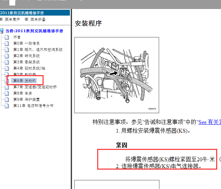Open 第3章 悬架系统
Image resolution: width=221 pixels, height=189 pixels.
(x=27, y=62)
